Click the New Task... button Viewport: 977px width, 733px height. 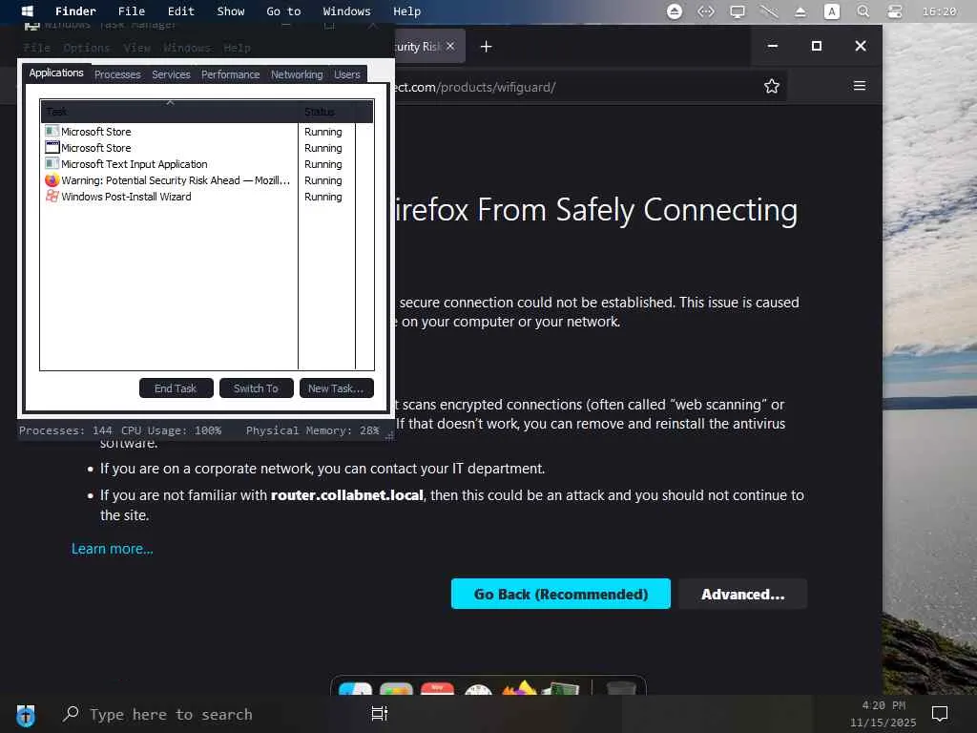point(336,388)
